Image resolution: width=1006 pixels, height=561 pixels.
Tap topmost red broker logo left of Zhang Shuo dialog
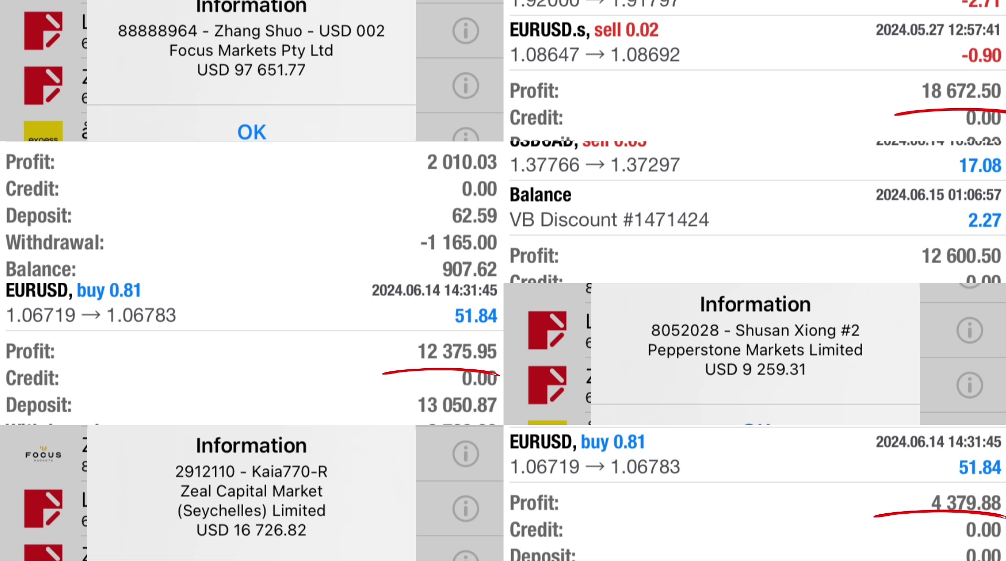(x=43, y=32)
